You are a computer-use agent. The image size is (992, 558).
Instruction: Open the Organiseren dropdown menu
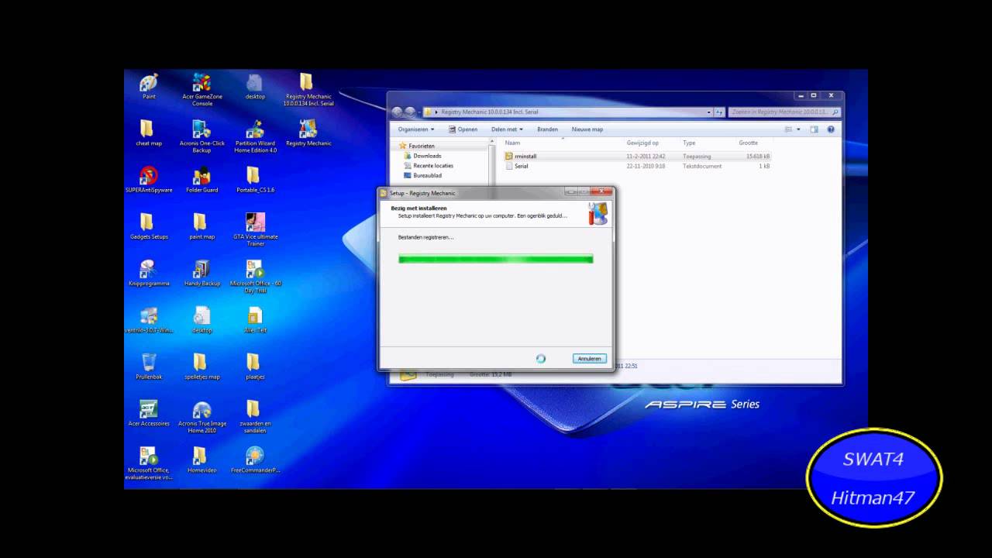click(416, 129)
